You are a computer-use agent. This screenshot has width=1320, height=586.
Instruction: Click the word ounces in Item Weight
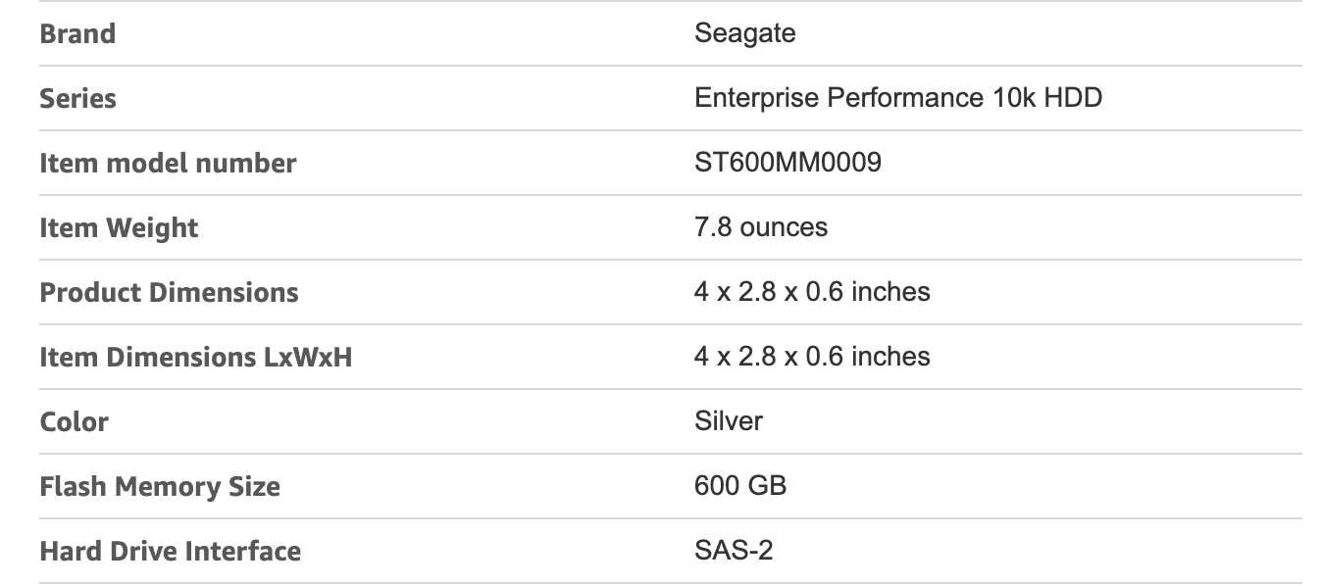click(x=784, y=227)
